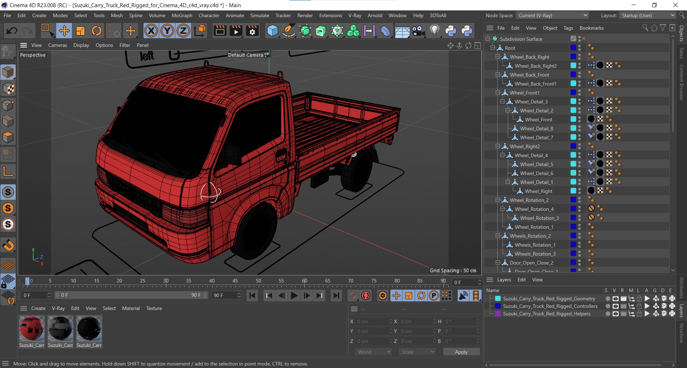Open Edit Render Settings gear icon
Viewport: 687px width, 368px height.
click(252, 31)
